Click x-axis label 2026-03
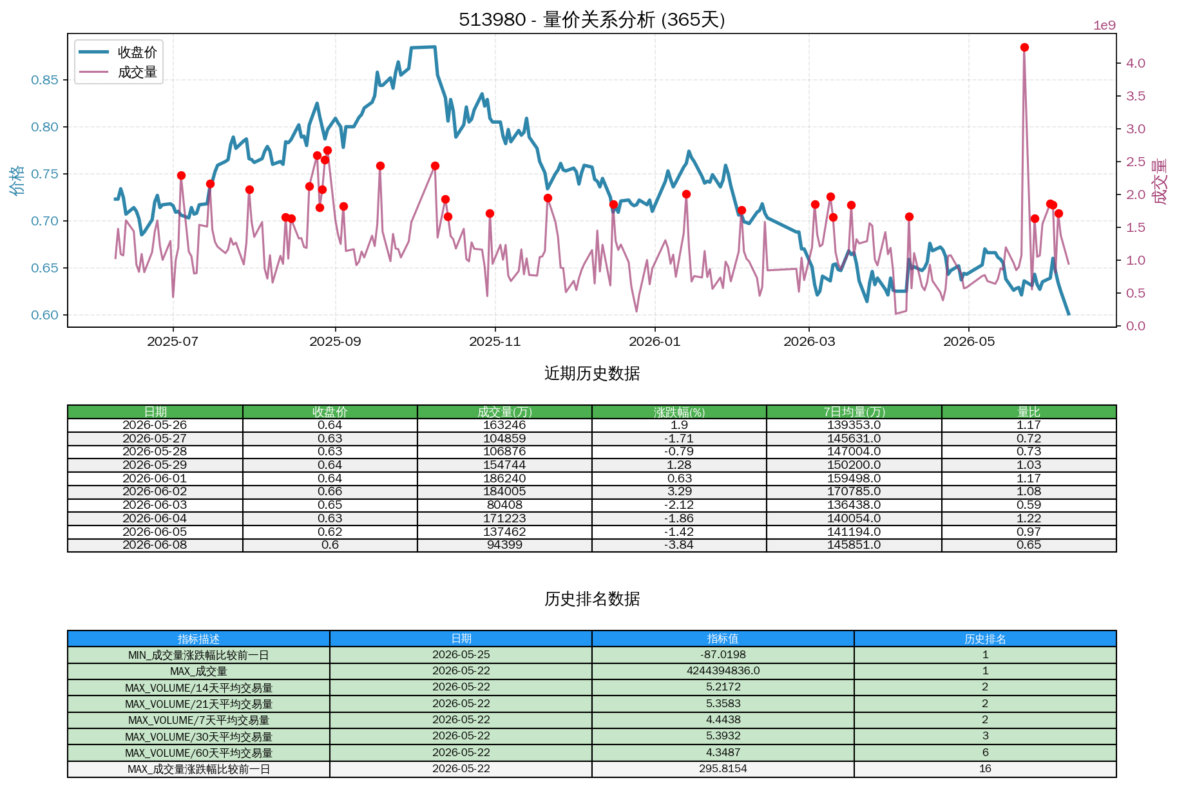 coord(809,341)
